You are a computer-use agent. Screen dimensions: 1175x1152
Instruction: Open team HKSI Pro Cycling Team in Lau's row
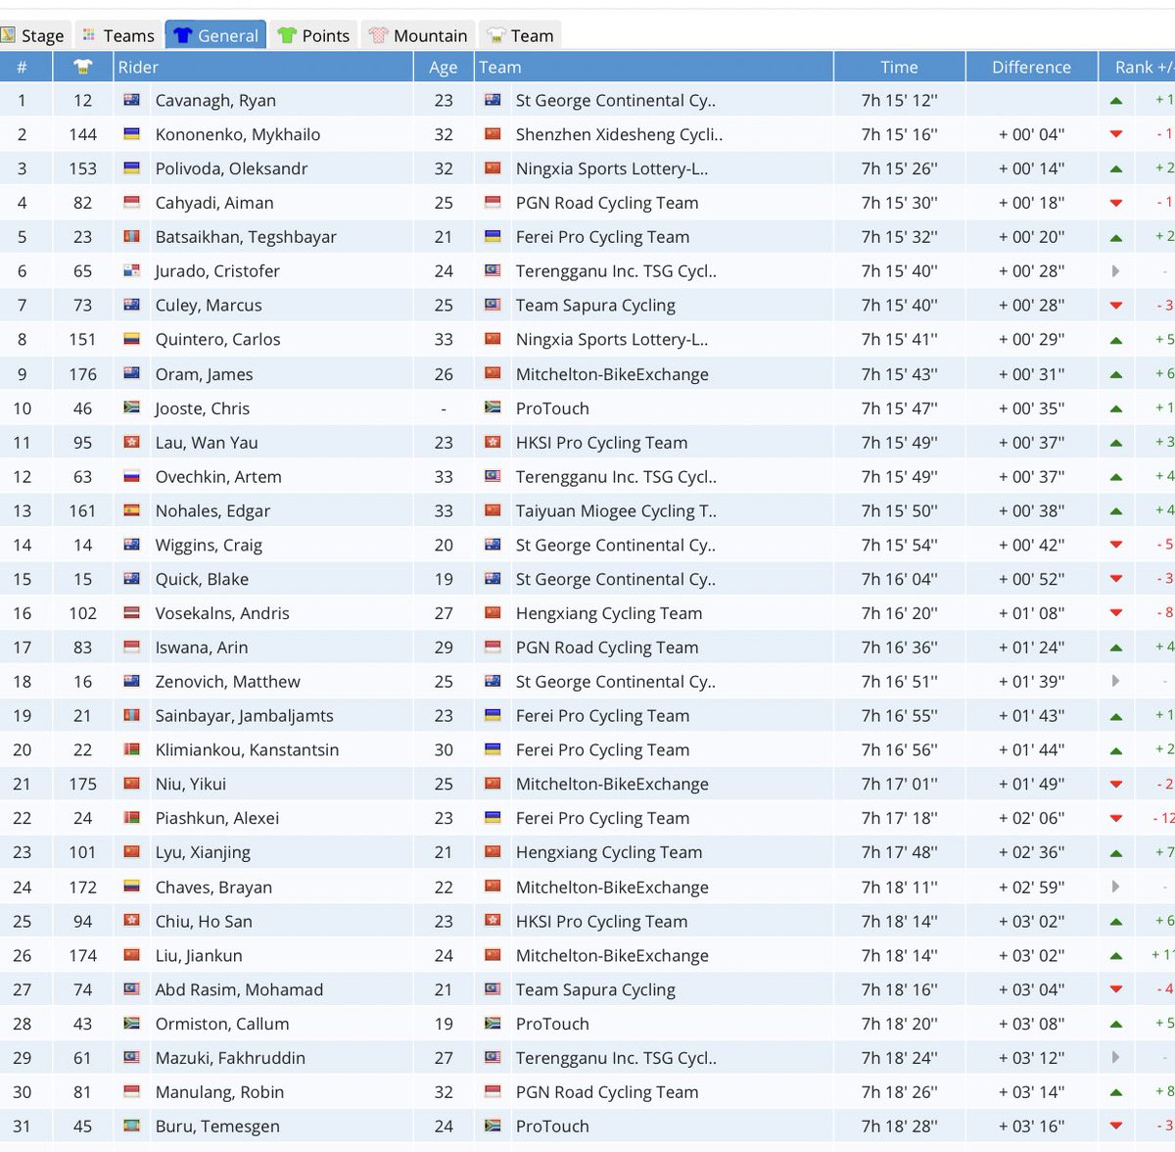pyautogui.click(x=601, y=442)
